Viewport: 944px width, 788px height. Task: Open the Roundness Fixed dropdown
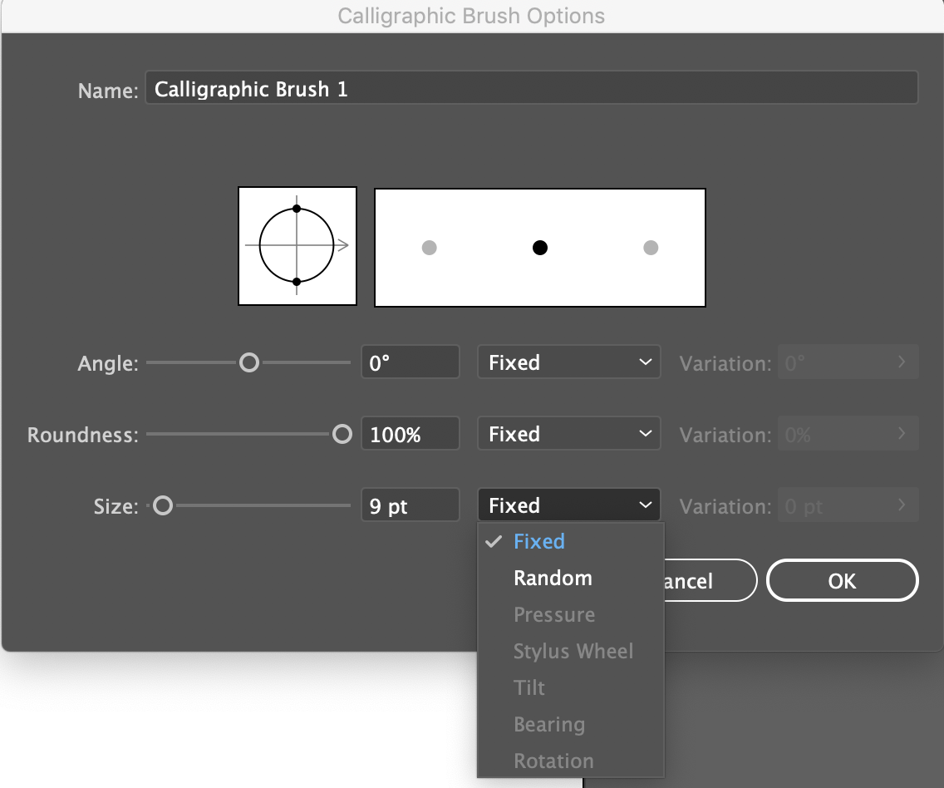point(569,434)
